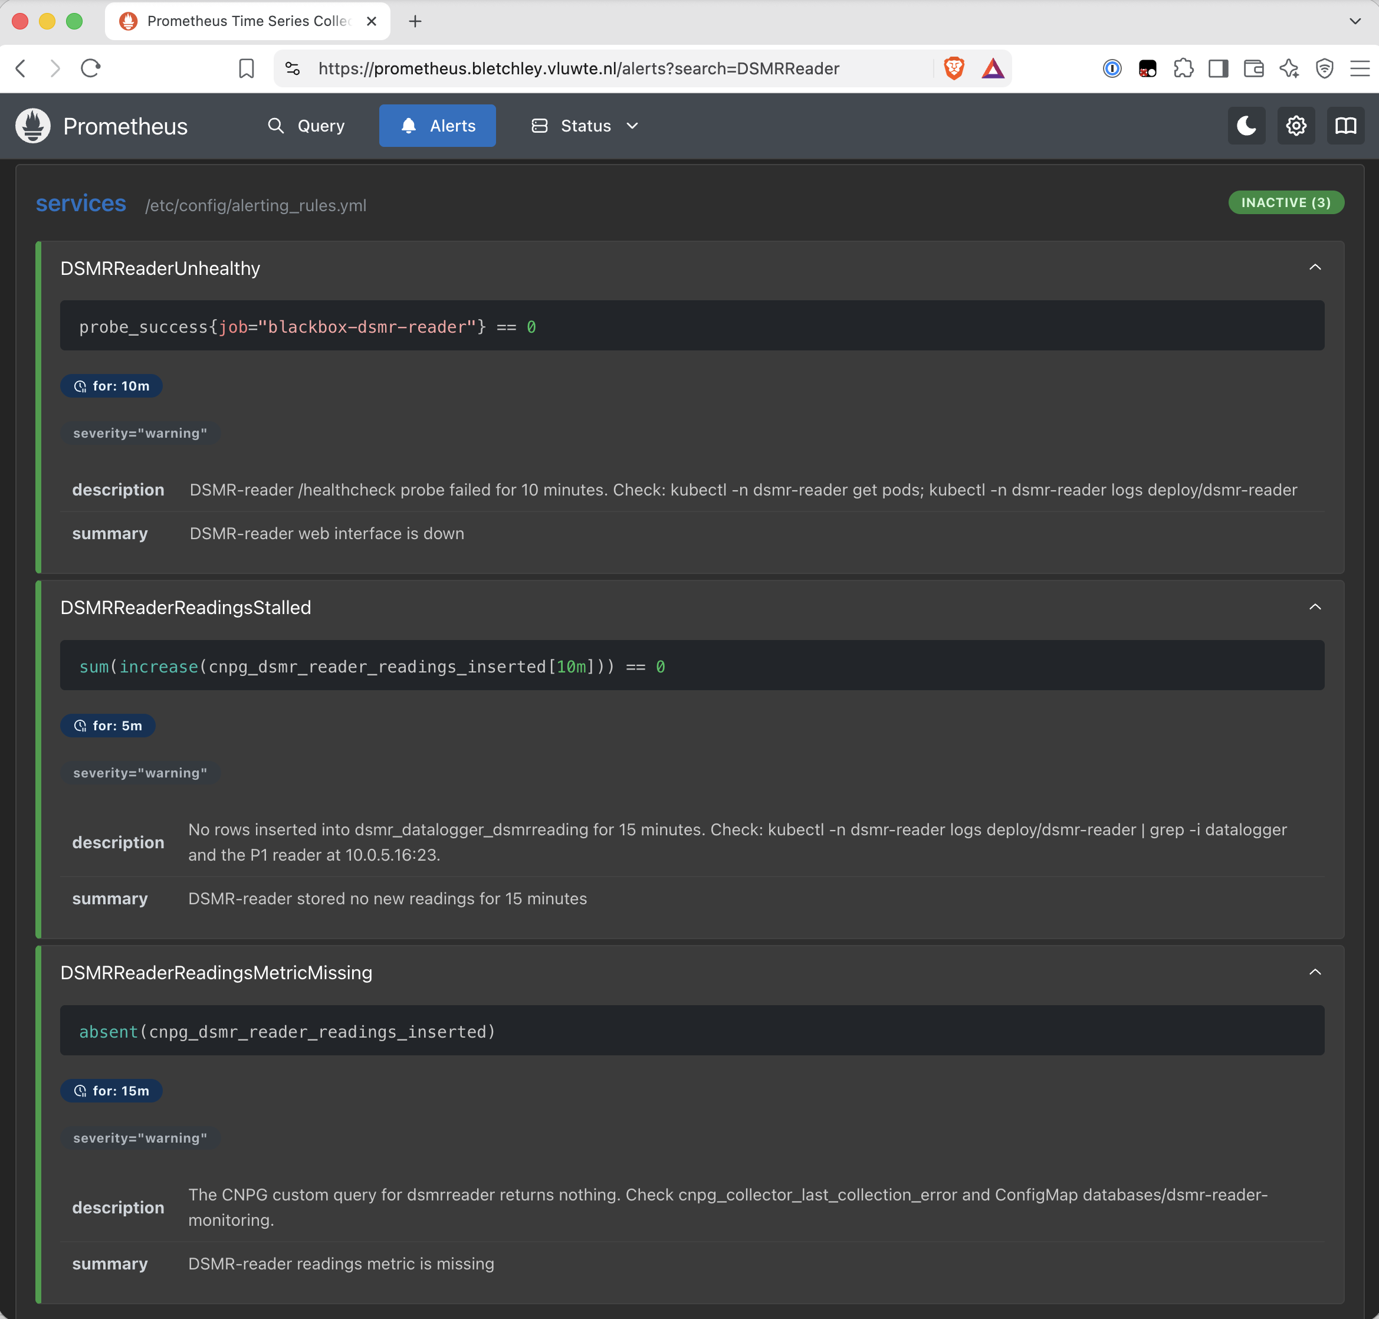Open Brave VPN shield icon

coord(1324,68)
